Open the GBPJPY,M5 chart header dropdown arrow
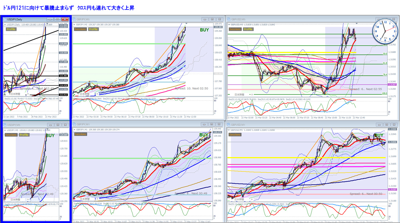Viewport: 400px width, 223px height. tap(74, 25)
